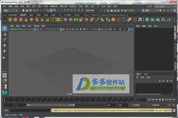Go to start of playback range
178x118 pixels.
point(149,100)
